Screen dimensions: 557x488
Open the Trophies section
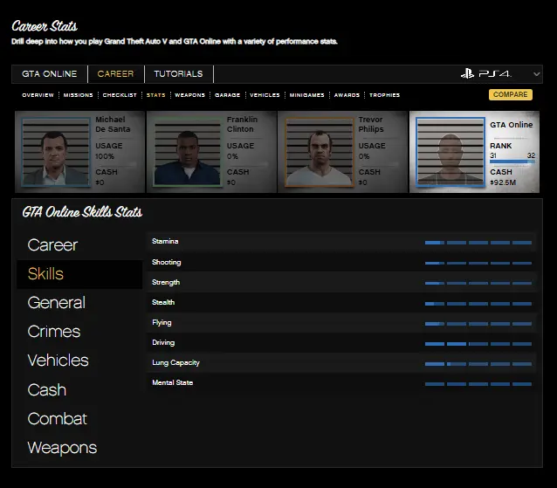pos(384,95)
